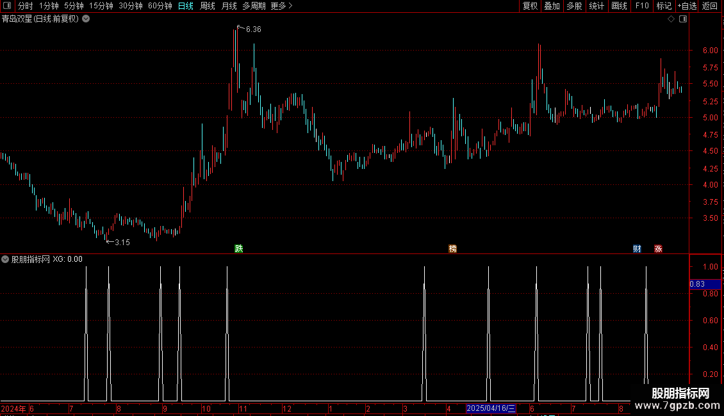Viewport: 724px width, 416px height.
Task: Open the 复权 adjustment menu
Action: point(530,6)
